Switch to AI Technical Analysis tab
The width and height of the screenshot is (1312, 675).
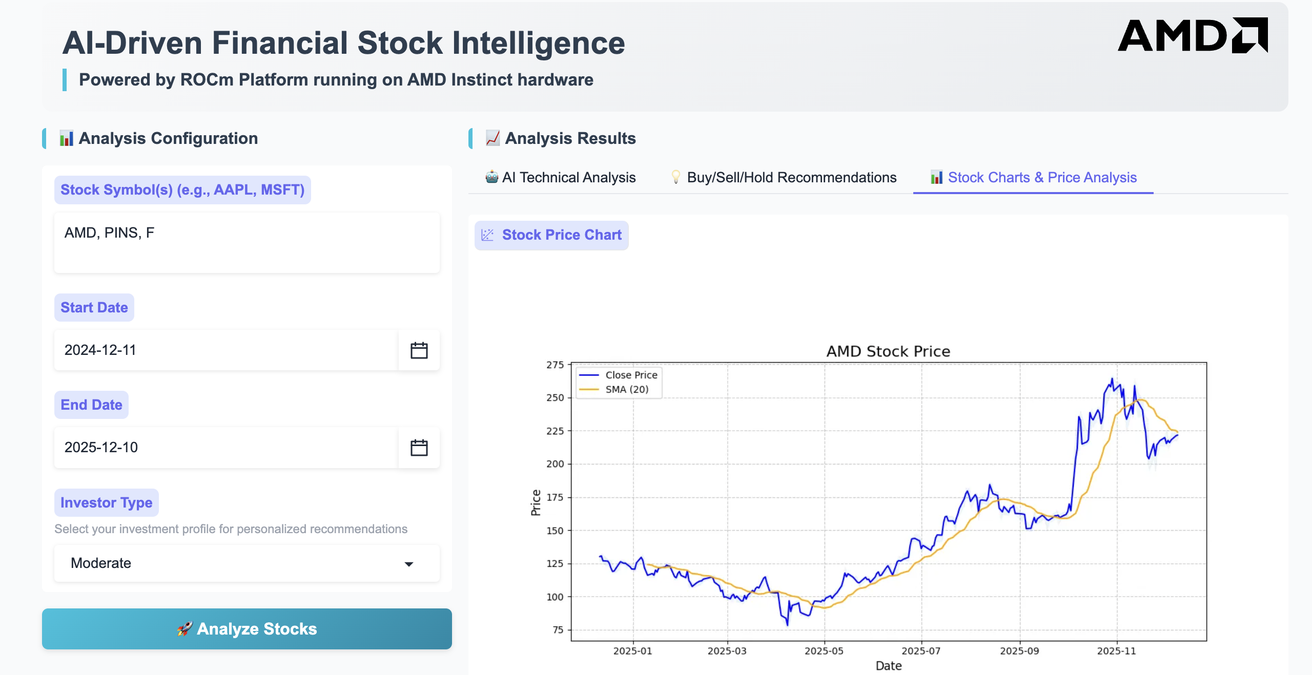(568, 177)
